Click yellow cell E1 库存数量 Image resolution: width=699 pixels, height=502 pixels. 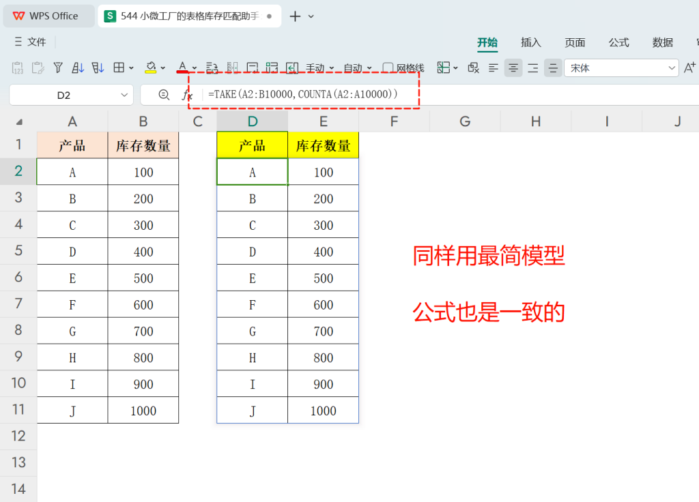pyautogui.click(x=323, y=145)
